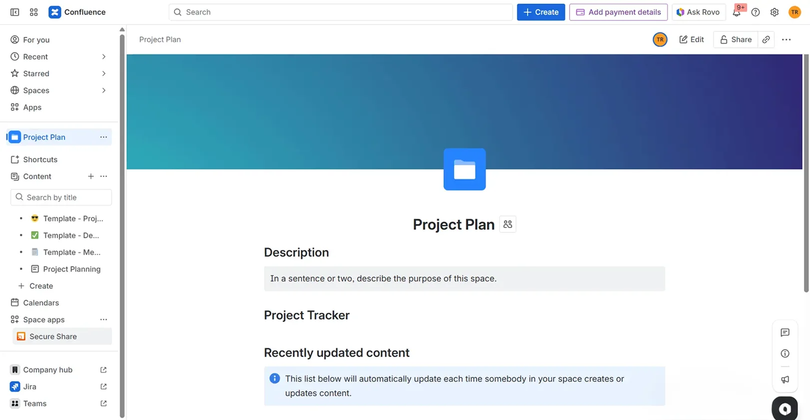Screen dimensions: 810x420
Task: Open Jira from the sidebar link
Action: click(29, 387)
